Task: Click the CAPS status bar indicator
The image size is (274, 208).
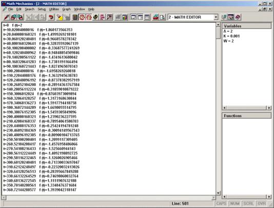Action: [x=221, y=203]
